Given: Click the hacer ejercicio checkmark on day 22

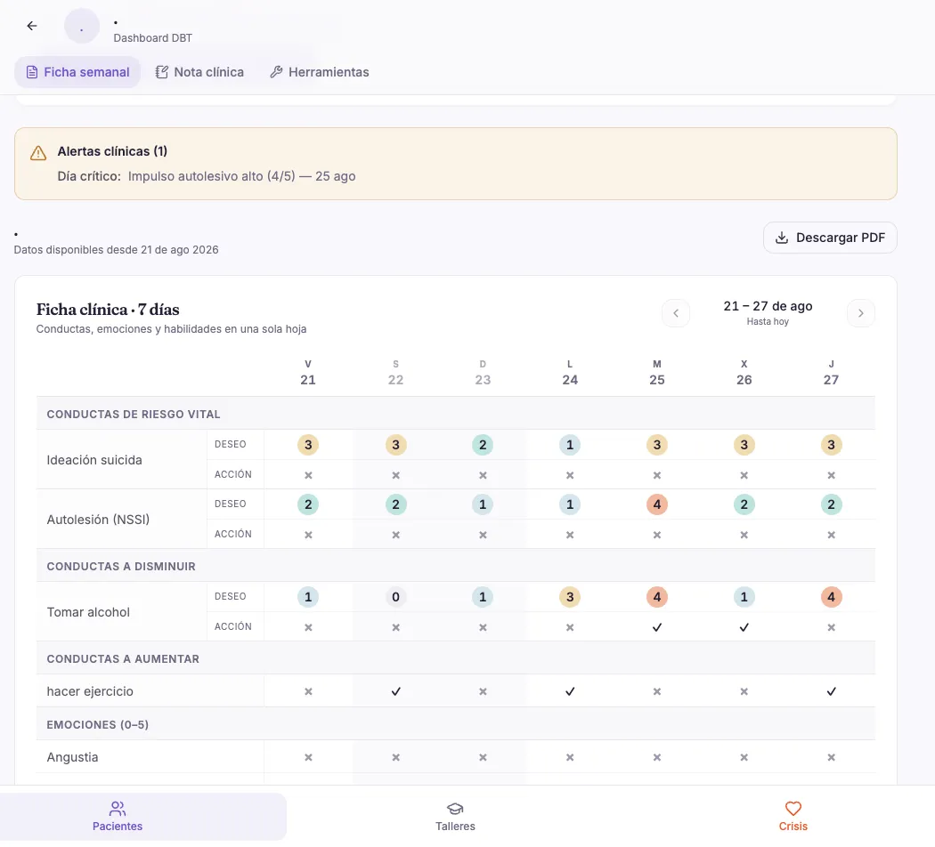Looking at the screenshot, I should 395,691.
